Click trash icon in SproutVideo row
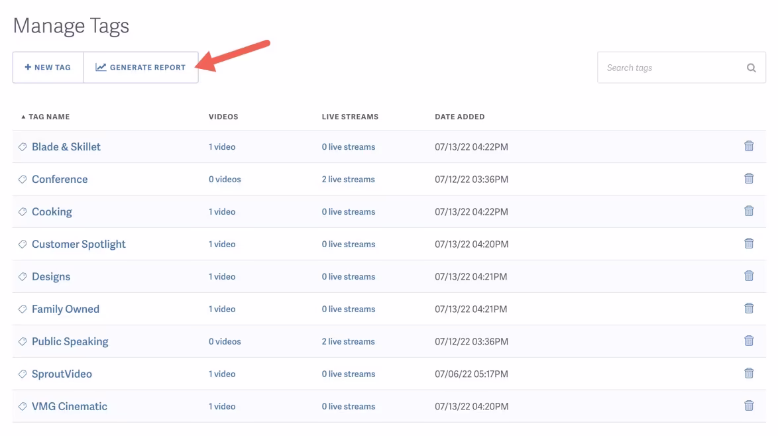Viewport: 778px width, 436px height. [x=748, y=374]
